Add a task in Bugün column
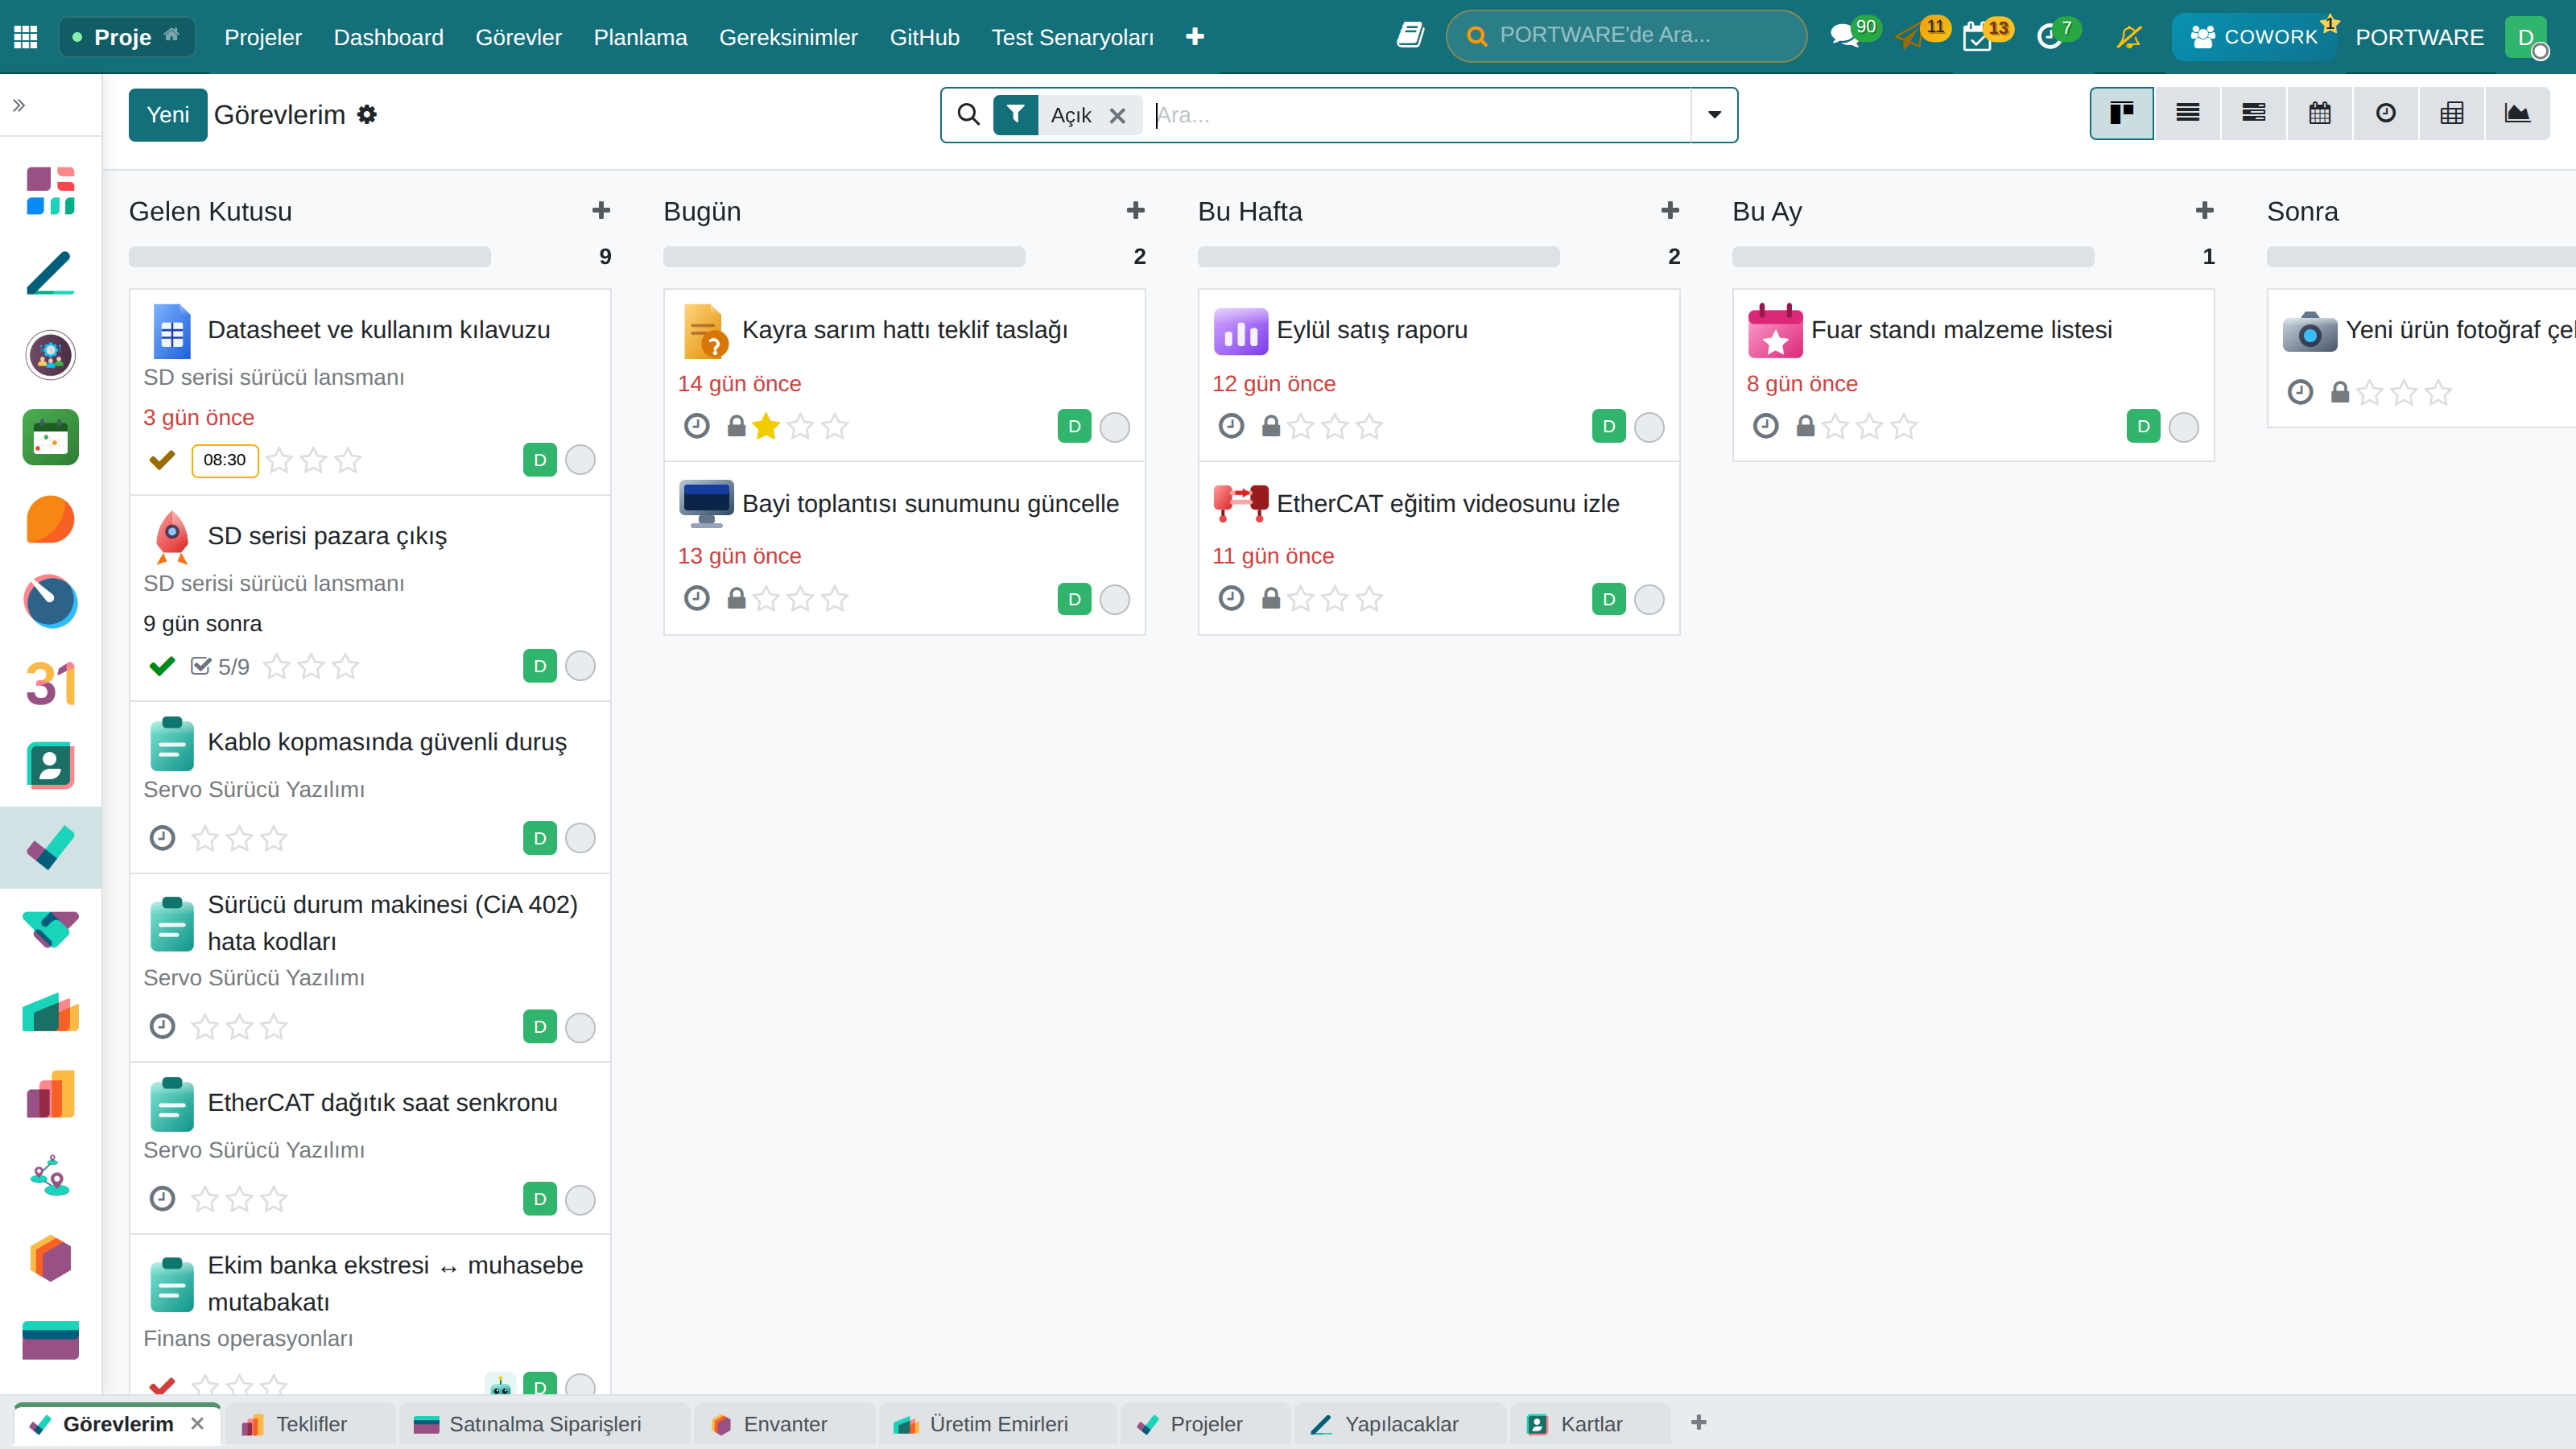2576x1449 pixels. click(1136, 210)
